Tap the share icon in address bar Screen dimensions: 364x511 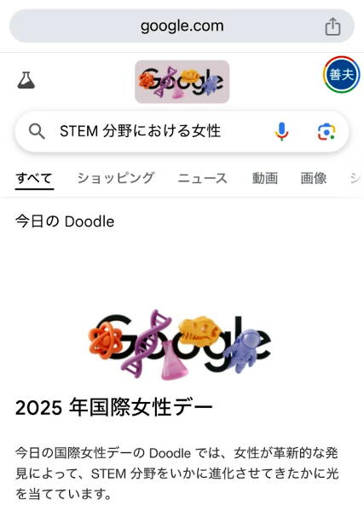point(332,26)
